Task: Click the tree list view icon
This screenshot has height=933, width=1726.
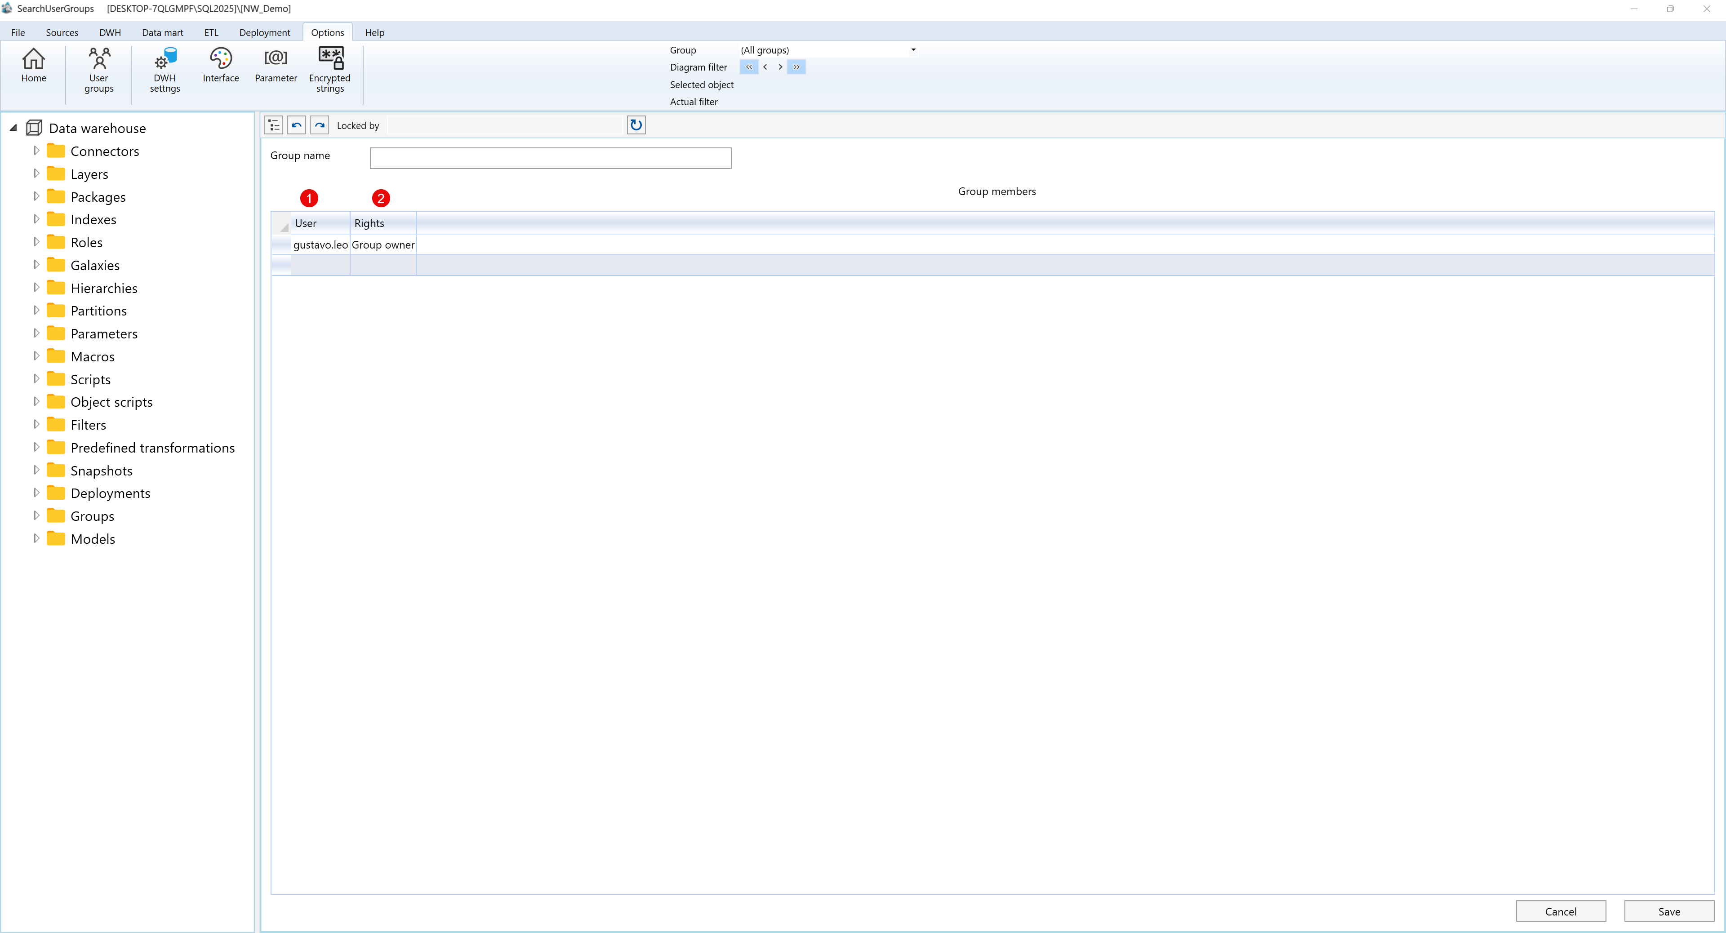Action: (273, 124)
